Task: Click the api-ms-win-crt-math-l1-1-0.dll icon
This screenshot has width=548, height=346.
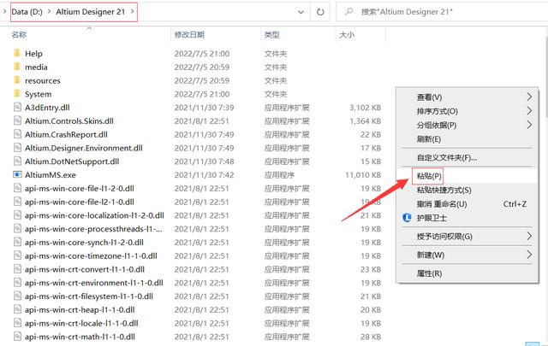Action: click(17, 337)
